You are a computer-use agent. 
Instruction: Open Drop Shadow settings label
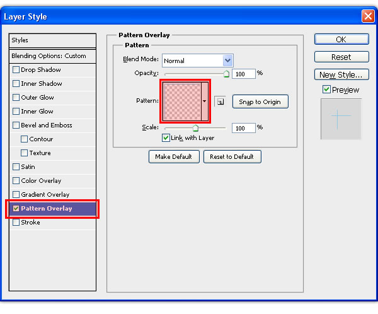click(x=41, y=70)
